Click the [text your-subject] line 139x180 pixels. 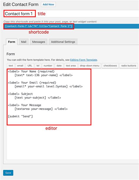click(38, 98)
